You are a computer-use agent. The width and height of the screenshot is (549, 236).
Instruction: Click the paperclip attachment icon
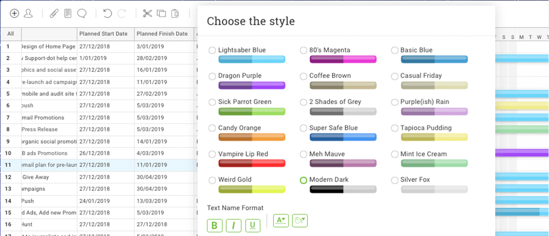tap(54, 13)
